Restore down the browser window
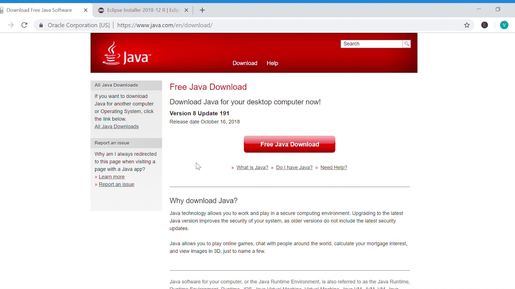This screenshot has height=289, width=515. [x=498, y=9]
